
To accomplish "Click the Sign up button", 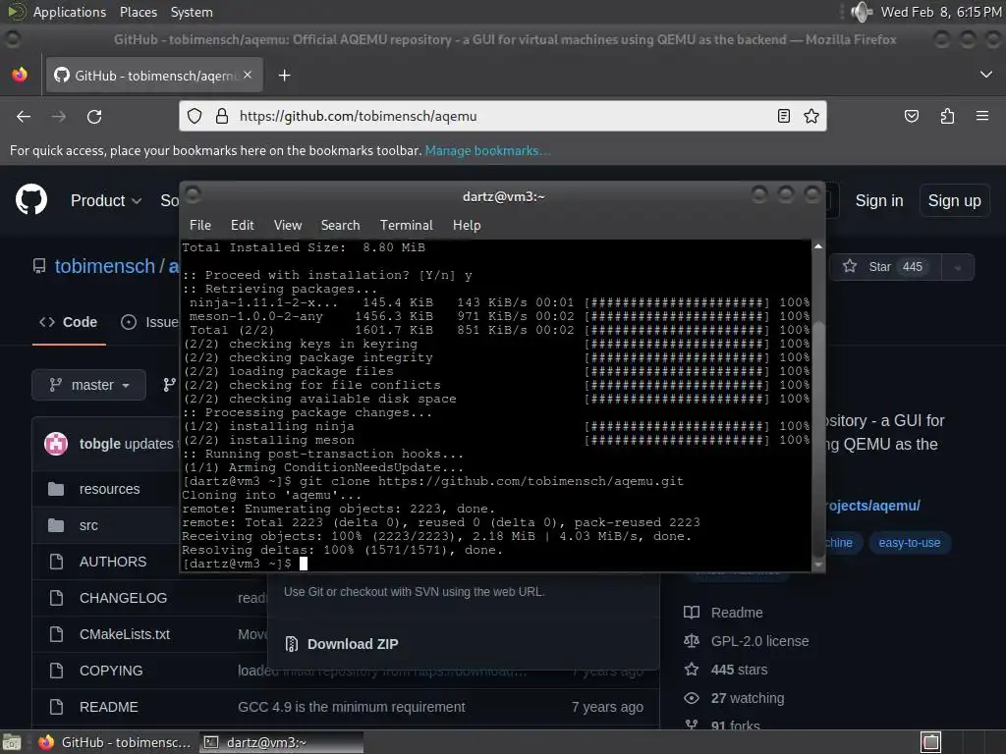I will tap(954, 200).
